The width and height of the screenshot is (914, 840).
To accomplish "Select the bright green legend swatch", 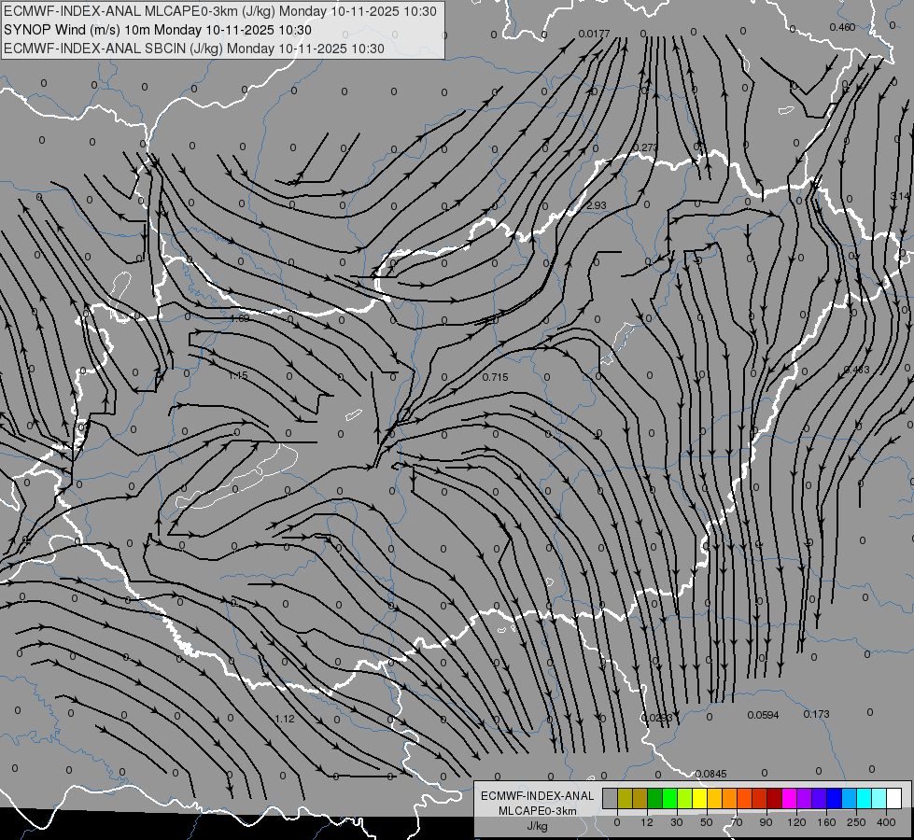I will 669,798.
